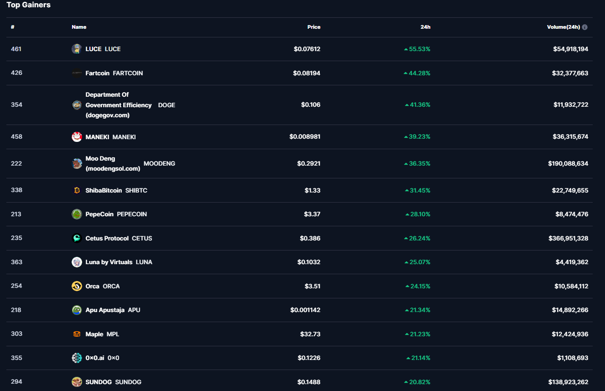Viewport: 605px width, 391px height.
Task: Click the Maple MPL logo icon
Action: click(x=77, y=334)
